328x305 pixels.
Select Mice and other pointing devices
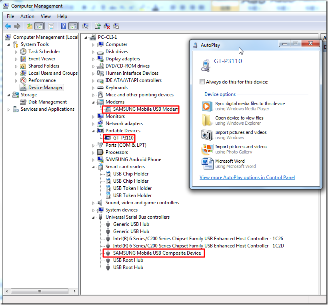click(140, 95)
